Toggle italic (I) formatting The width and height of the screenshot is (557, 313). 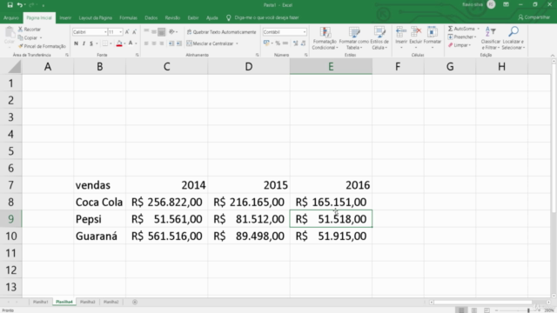coord(84,43)
